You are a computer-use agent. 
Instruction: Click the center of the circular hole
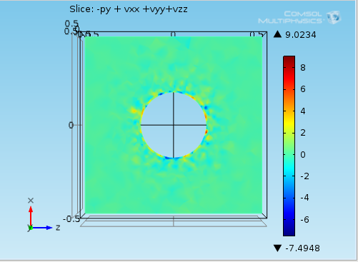(174, 125)
